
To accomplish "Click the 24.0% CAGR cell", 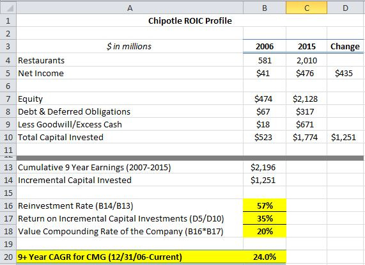I will point(265,257).
